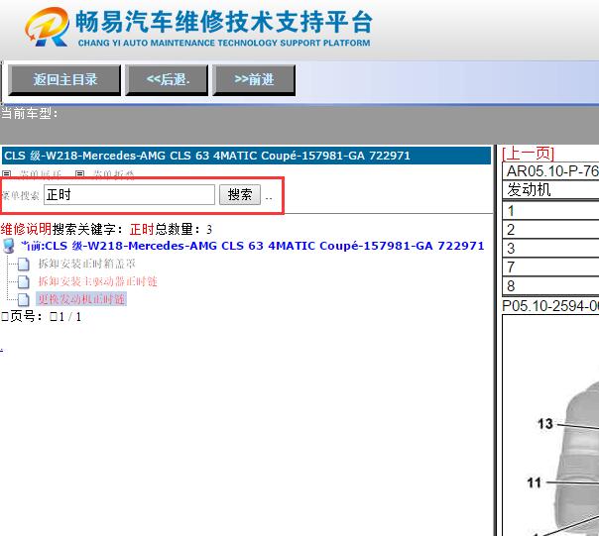This screenshot has height=536, width=599.
Task: Select the highlighted 更换发动机正时链 entry
Action: coord(81,299)
